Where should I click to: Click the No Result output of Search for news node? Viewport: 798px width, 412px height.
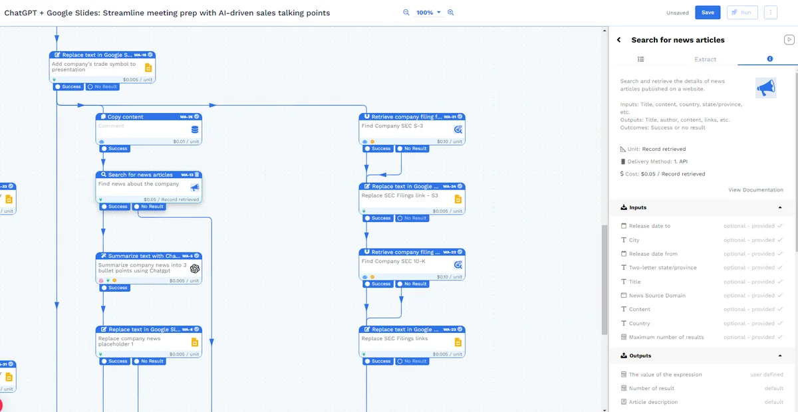pos(148,207)
